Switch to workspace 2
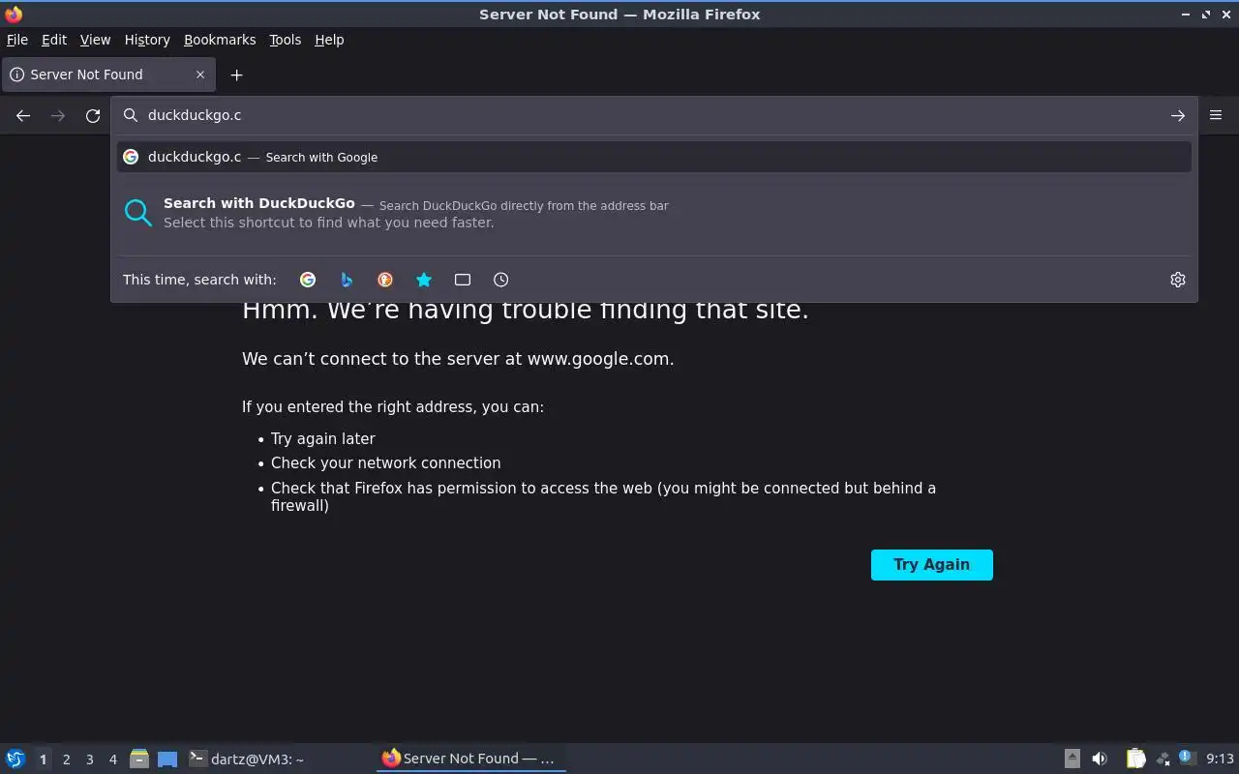 66,759
